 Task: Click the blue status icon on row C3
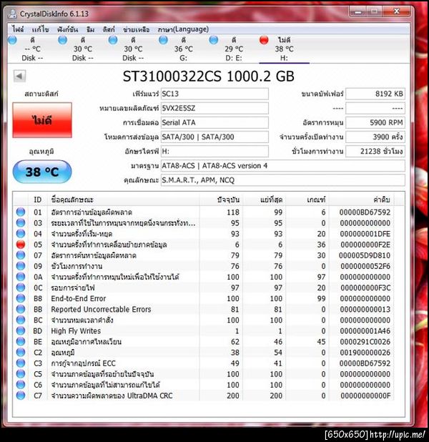[21, 363]
